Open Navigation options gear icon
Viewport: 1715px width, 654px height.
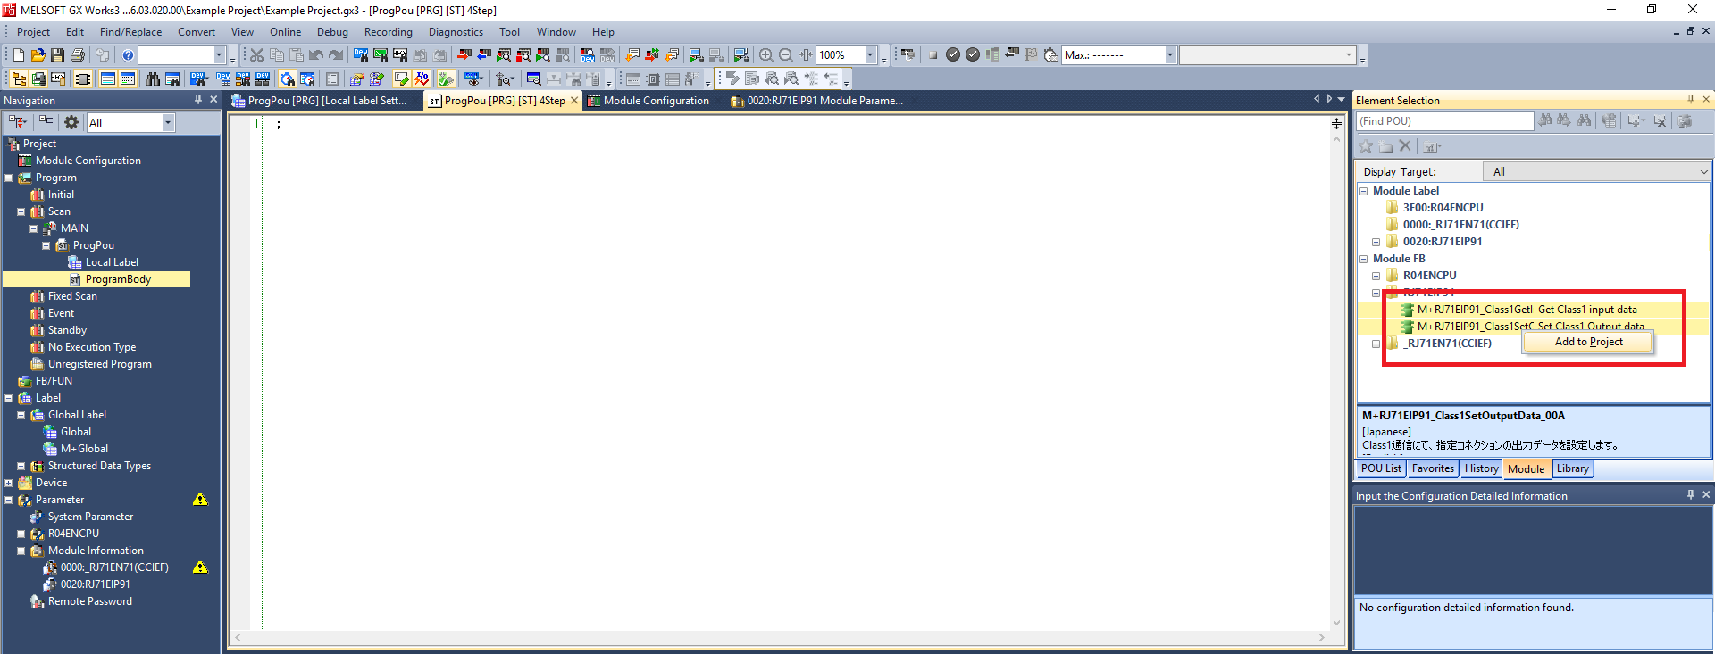(71, 122)
